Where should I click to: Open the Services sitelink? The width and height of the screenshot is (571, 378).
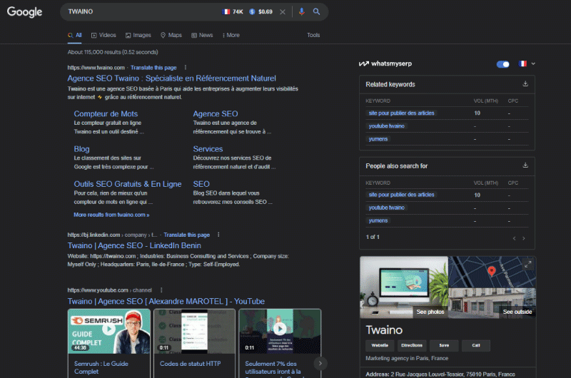(x=208, y=149)
